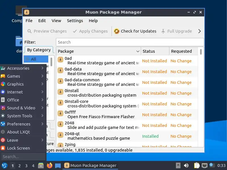
Task: Click the Lock Screen menu entry
Action: click(23, 148)
